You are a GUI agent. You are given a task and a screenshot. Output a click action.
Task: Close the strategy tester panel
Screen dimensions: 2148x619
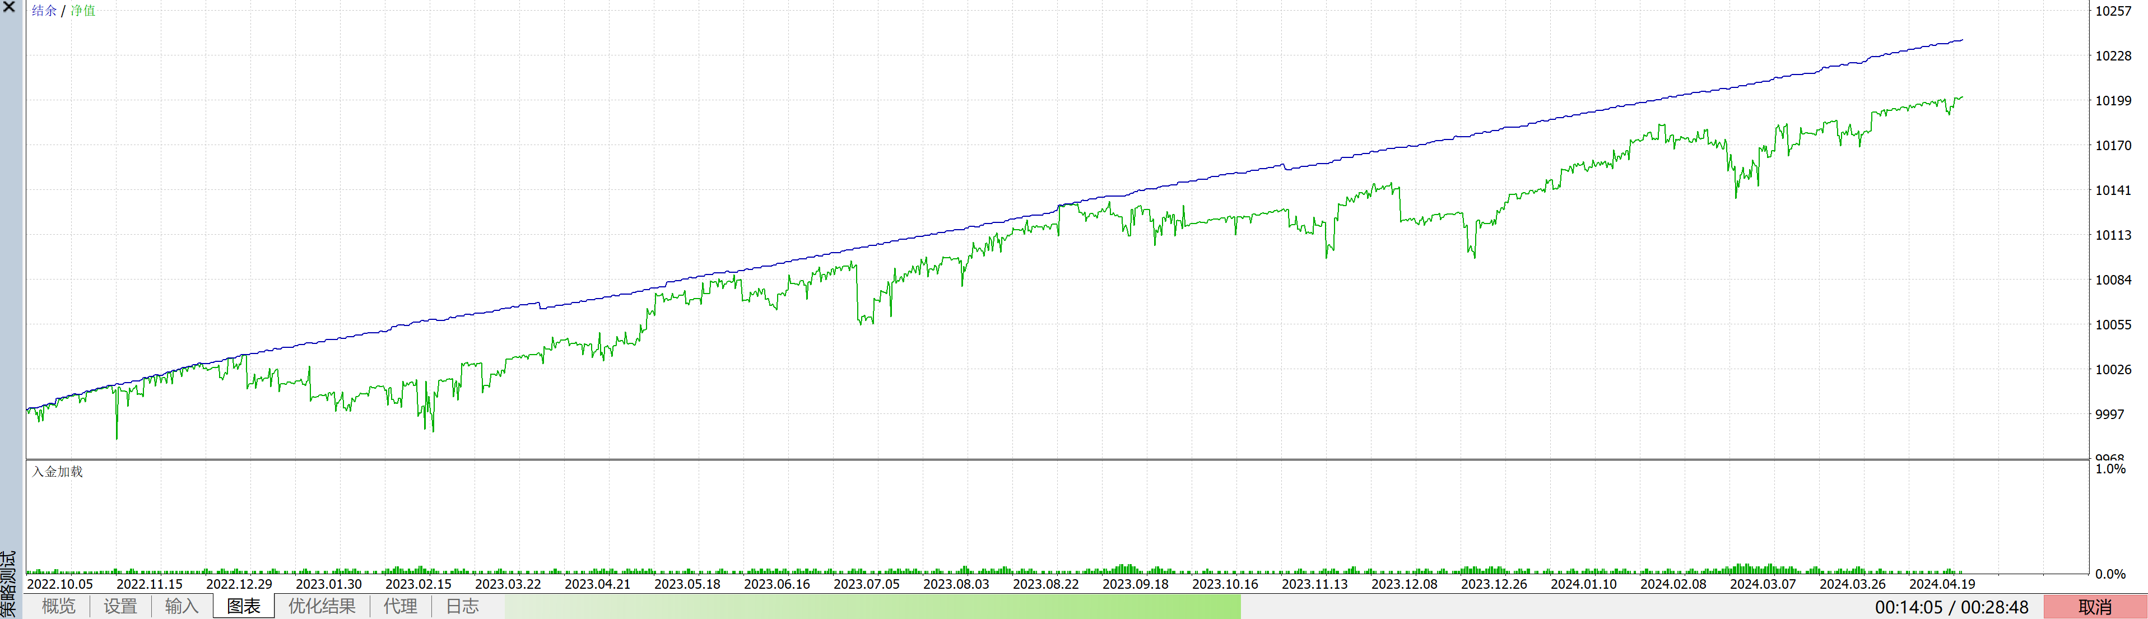tap(9, 7)
